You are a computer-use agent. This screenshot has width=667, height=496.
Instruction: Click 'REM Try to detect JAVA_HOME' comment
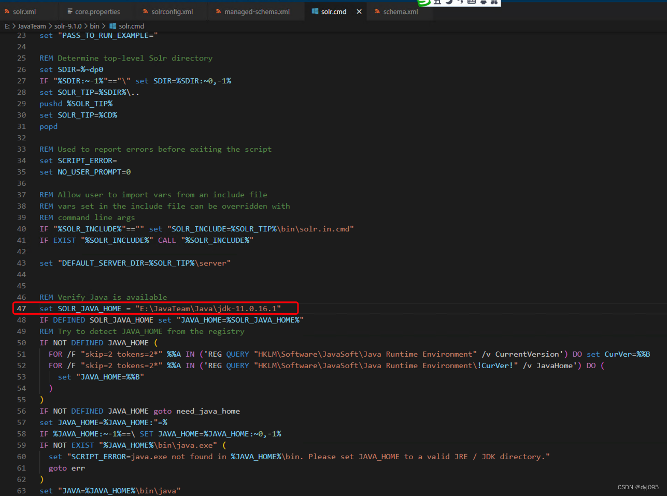tap(142, 331)
